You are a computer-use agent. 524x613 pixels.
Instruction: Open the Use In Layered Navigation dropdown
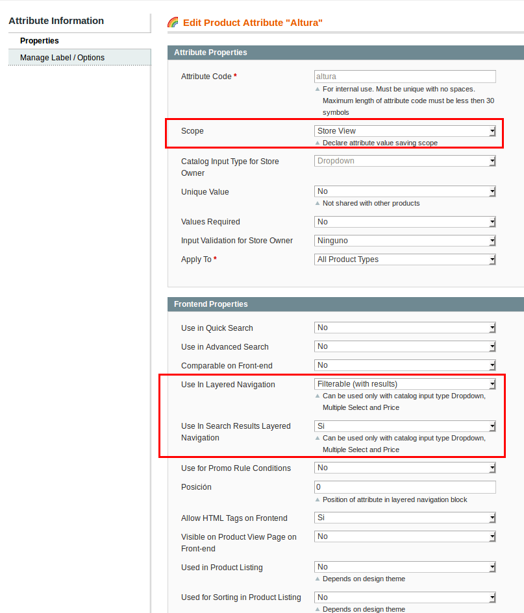point(405,384)
